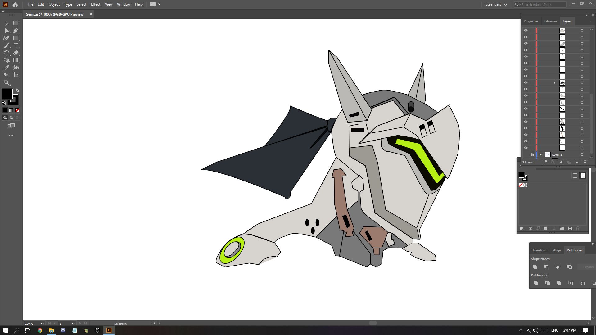Choose the Unite shape mode in Pathfinder

(535, 267)
